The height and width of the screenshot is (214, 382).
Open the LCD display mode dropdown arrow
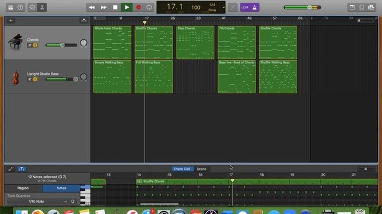click(223, 7)
